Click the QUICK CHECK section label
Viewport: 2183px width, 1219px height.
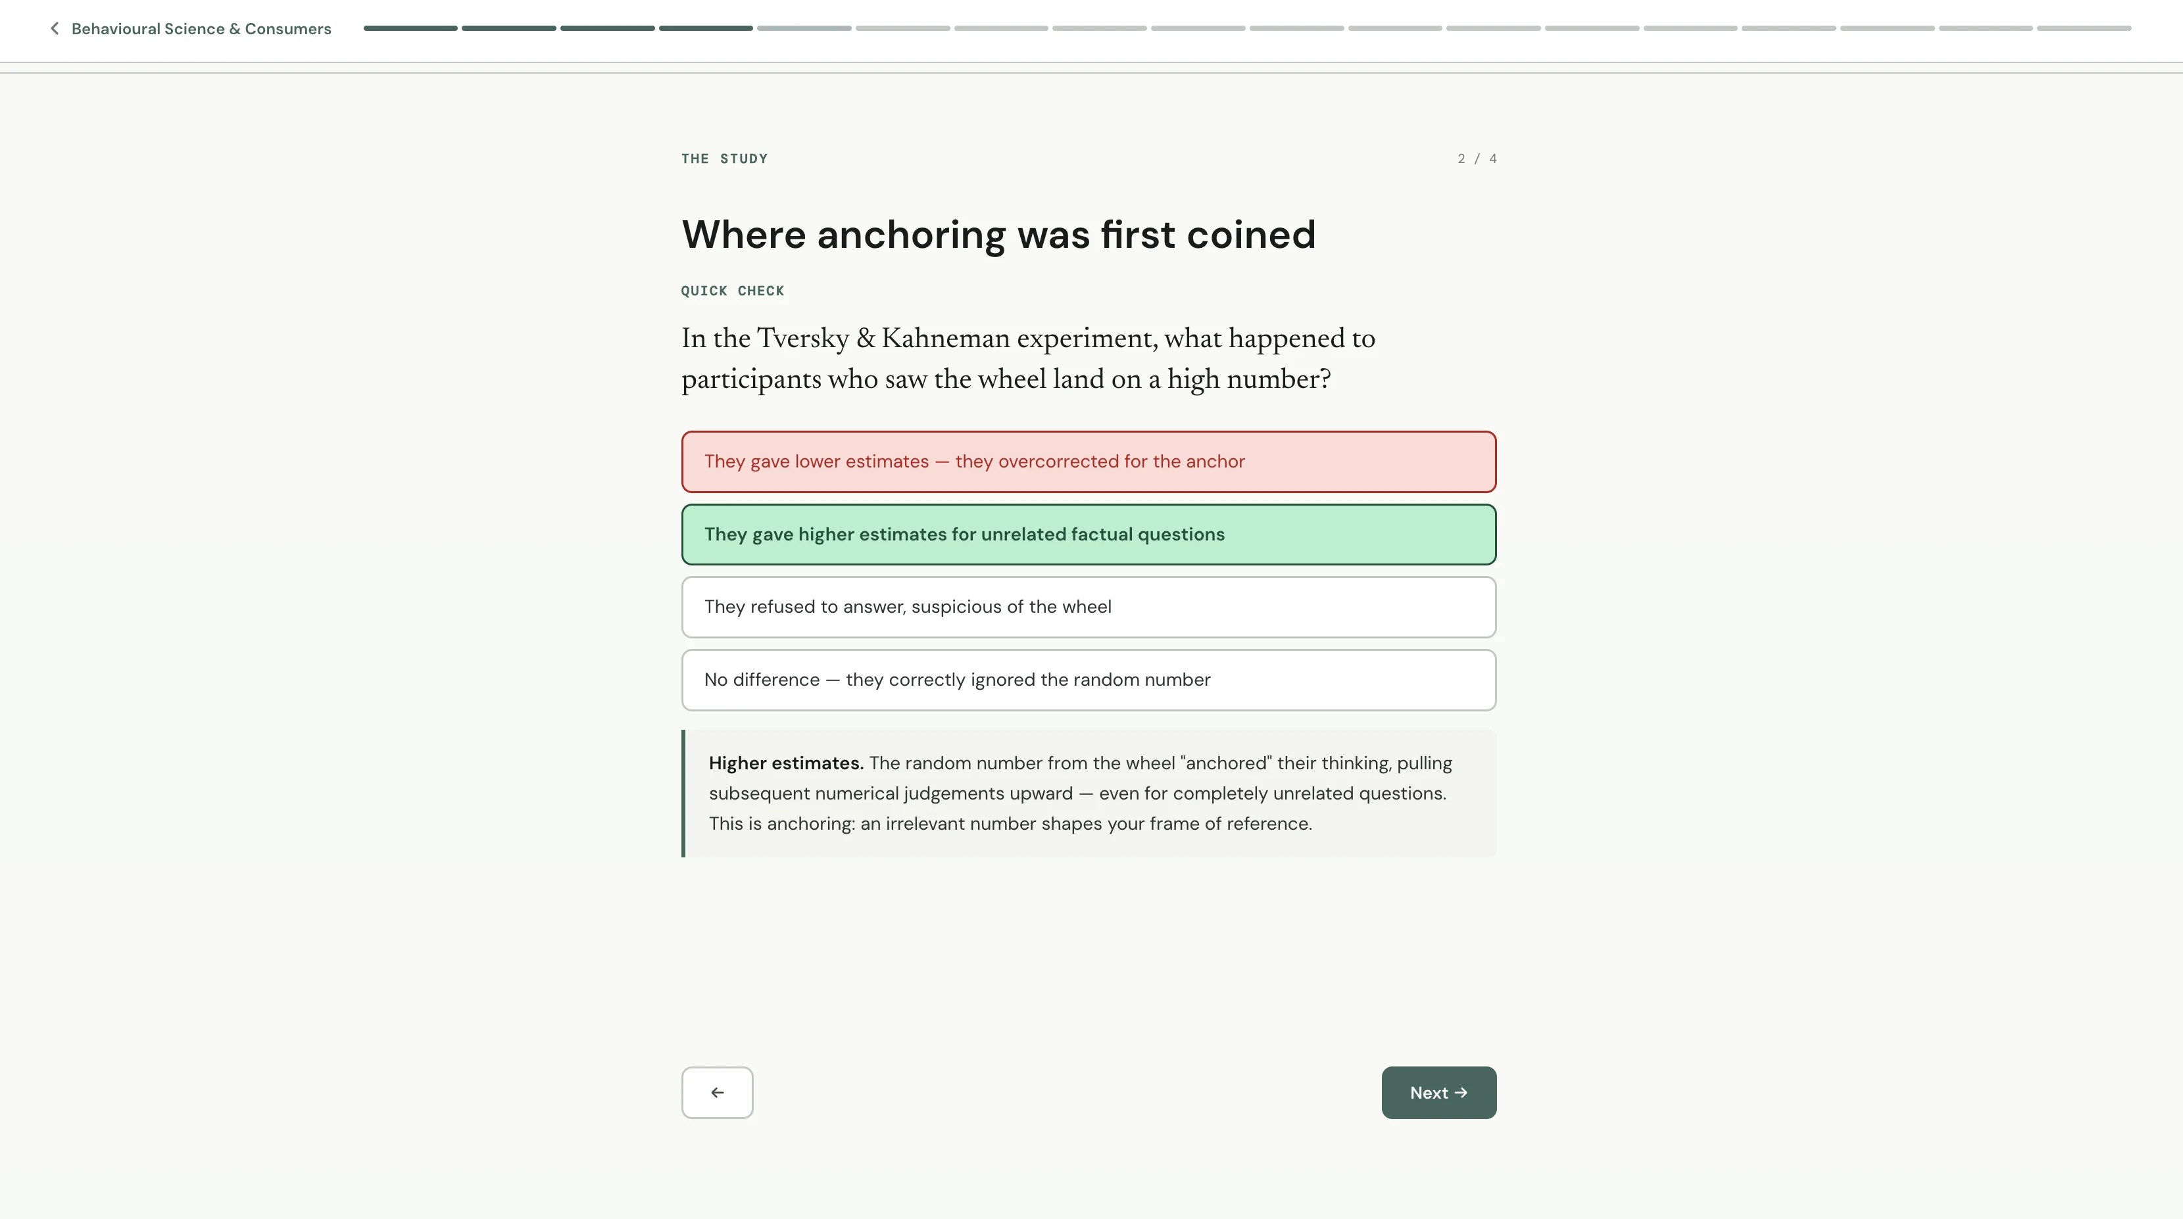pyautogui.click(x=732, y=291)
